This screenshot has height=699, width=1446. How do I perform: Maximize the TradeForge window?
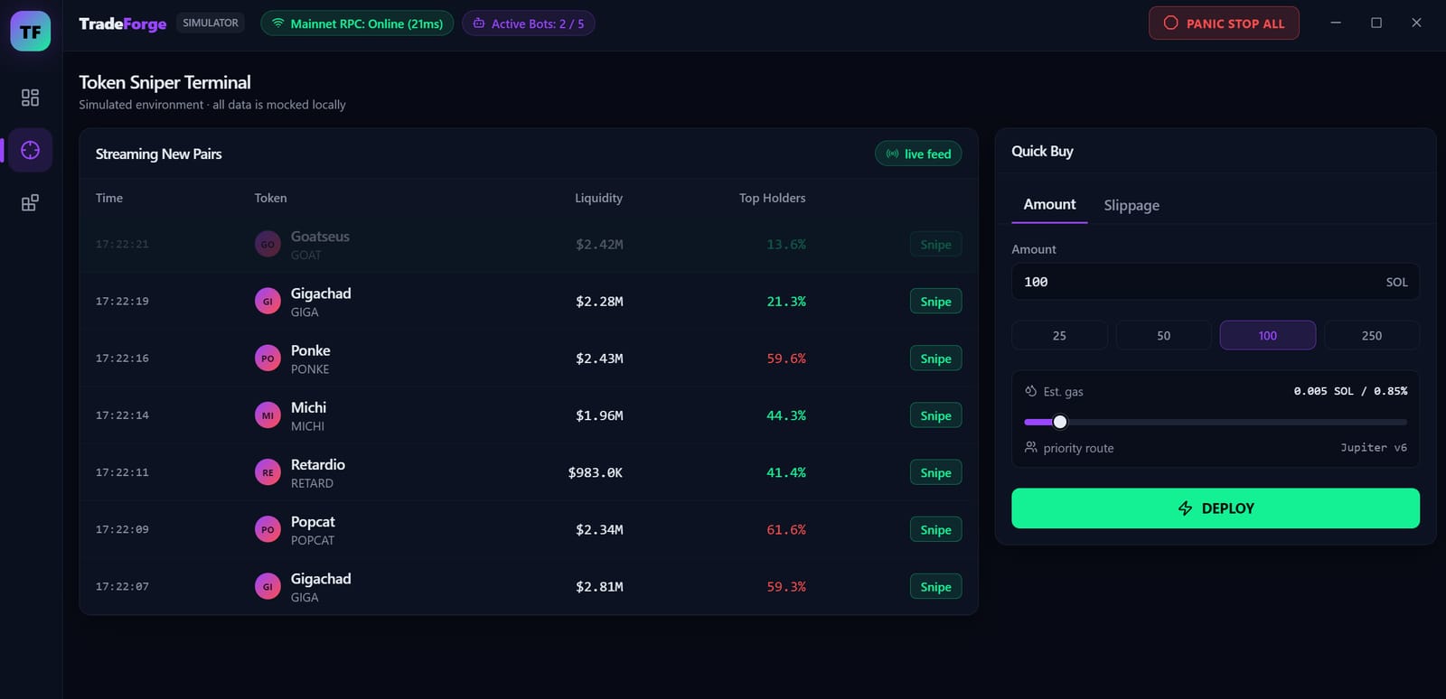(1376, 23)
